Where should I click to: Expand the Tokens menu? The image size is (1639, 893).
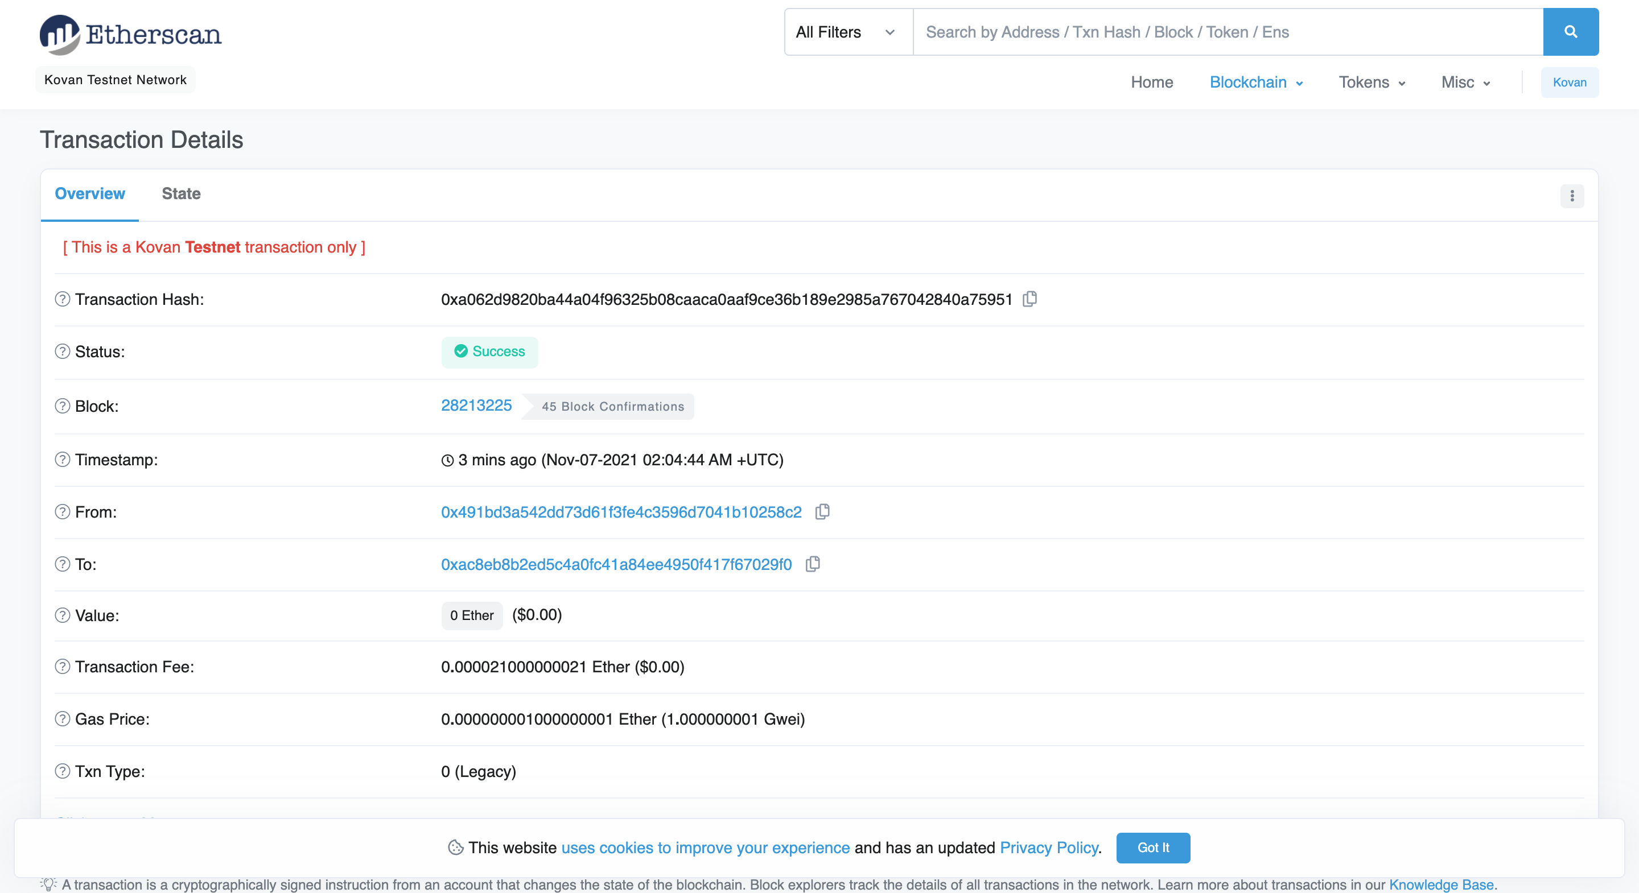pos(1372,82)
